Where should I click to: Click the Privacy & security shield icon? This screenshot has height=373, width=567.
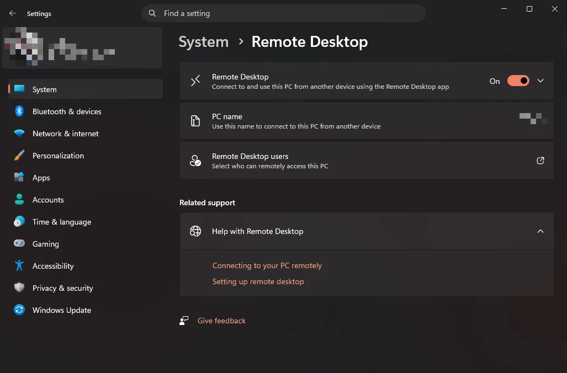(19, 287)
